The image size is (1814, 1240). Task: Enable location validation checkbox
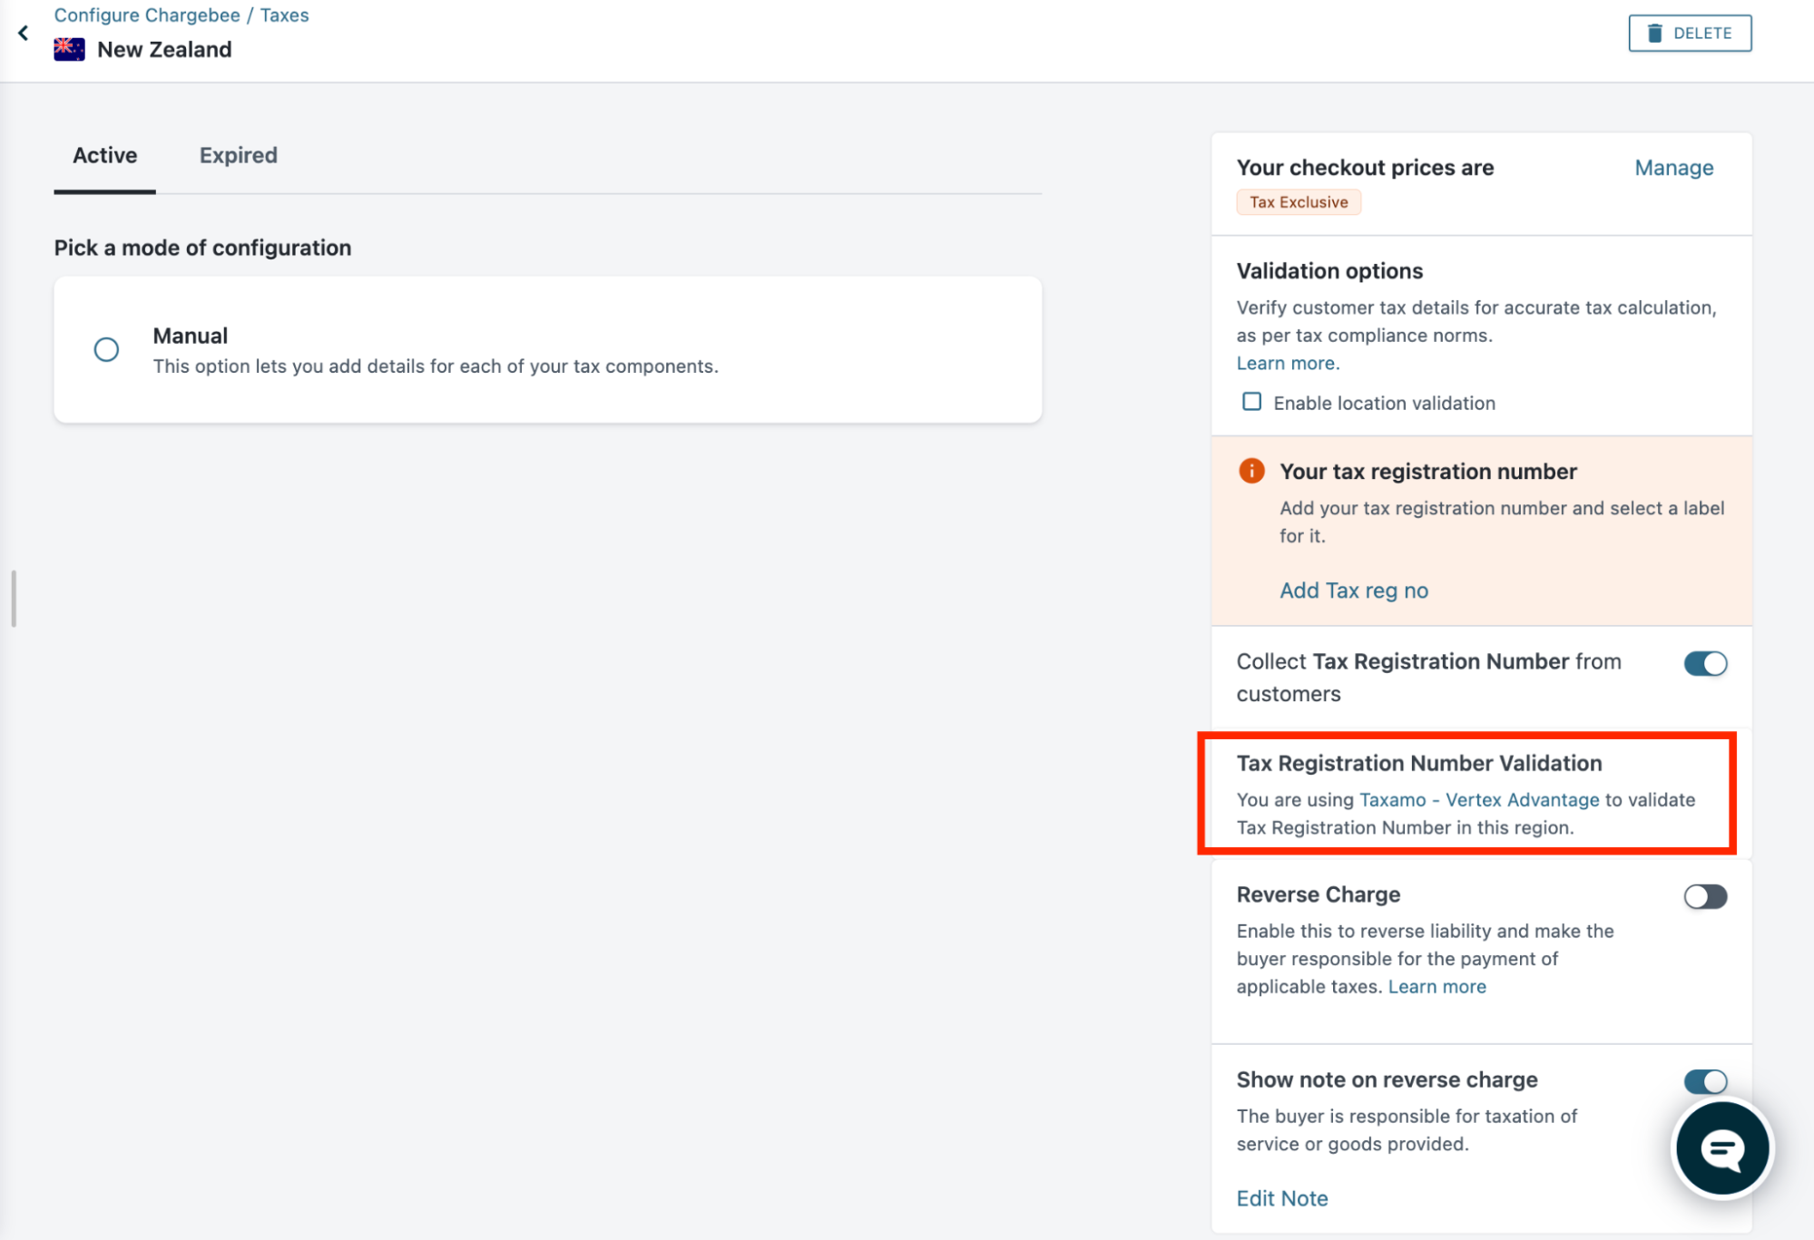coord(1251,402)
